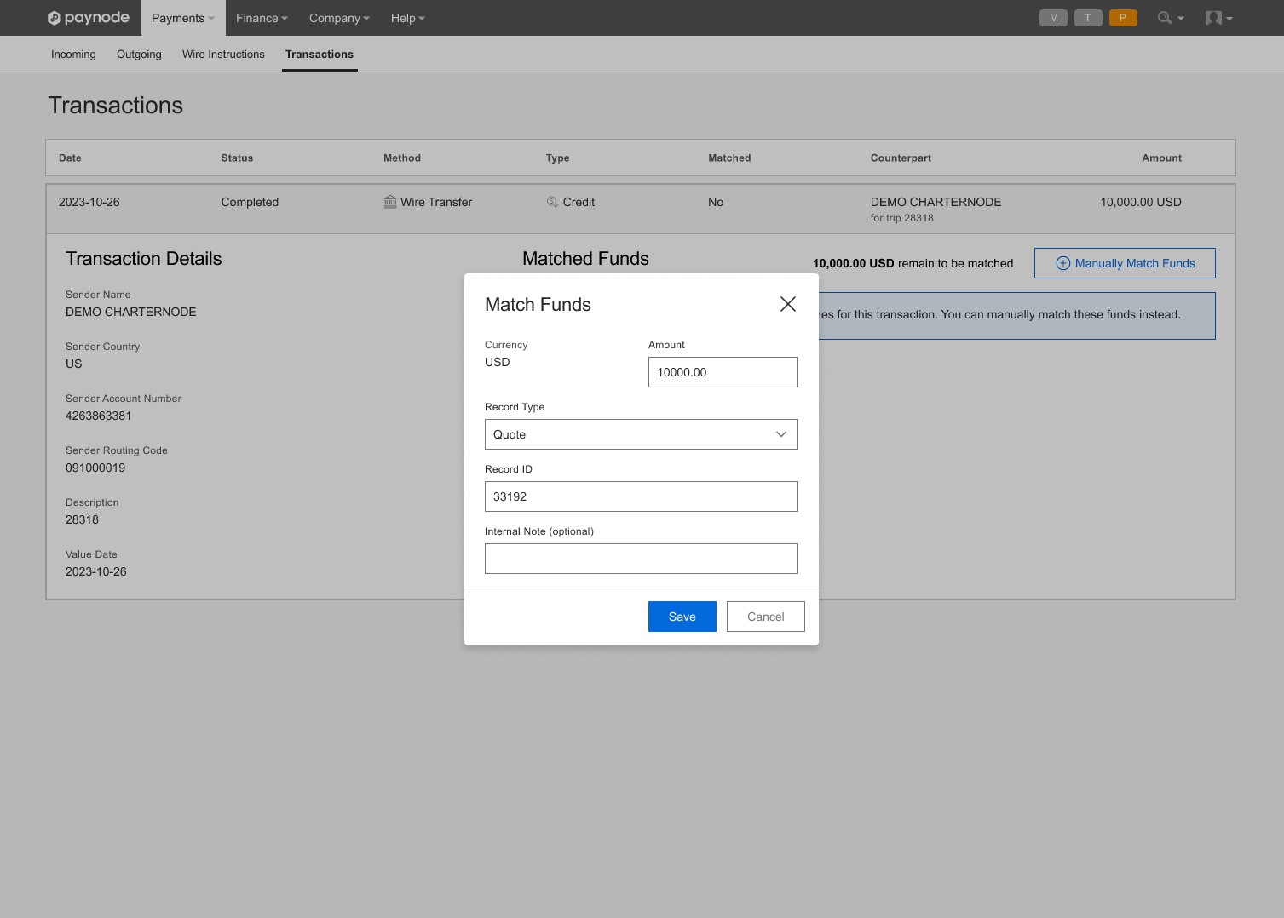
Task: Close the Match Funds dialog
Action: [788, 304]
